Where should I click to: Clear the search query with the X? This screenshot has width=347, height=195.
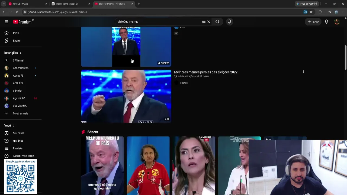(209, 22)
